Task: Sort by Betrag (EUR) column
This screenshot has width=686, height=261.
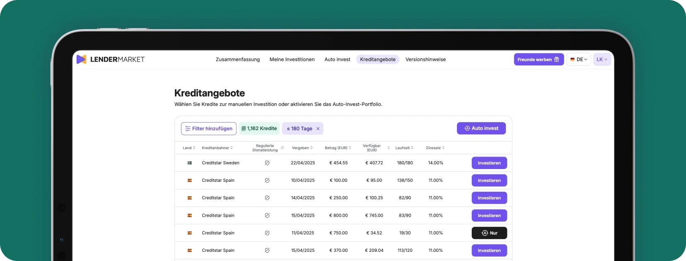Action: point(338,148)
